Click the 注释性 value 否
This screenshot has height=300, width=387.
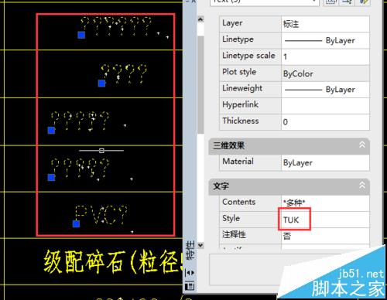click(325, 236)
